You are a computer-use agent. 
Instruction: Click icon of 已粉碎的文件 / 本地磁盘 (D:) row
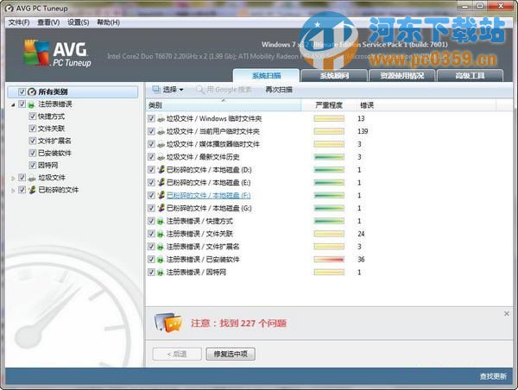point(161,170)
